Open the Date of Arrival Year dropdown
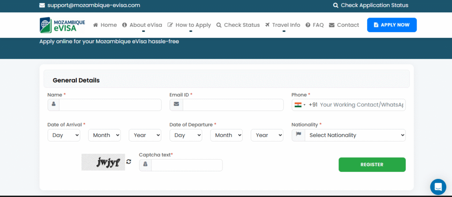The image size is (452, 197). (x=145, y=135)
